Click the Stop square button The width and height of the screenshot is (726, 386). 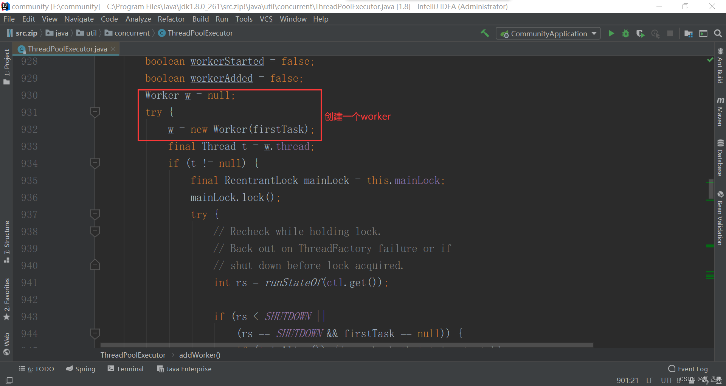670,33
